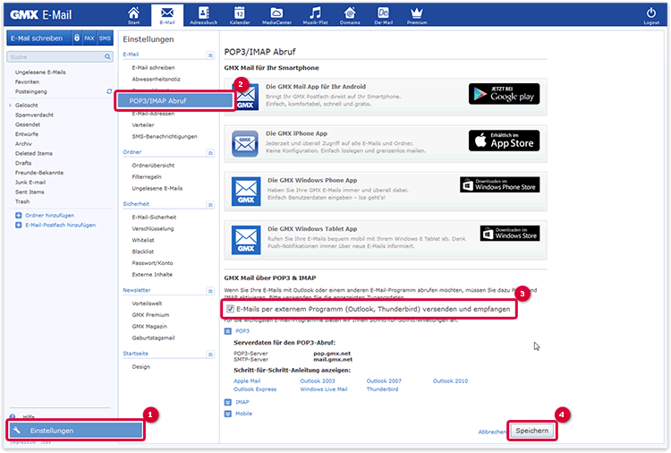671x453 pixels.
Task: Collapse the Newsletter settings section
Action: (210, 291)
